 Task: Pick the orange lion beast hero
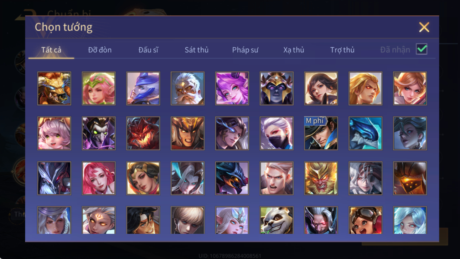54,88
